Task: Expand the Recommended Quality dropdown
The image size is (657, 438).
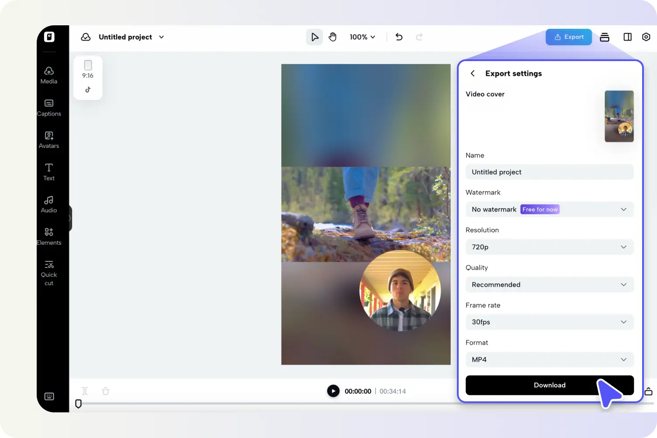Action: [x=550, y=284]
